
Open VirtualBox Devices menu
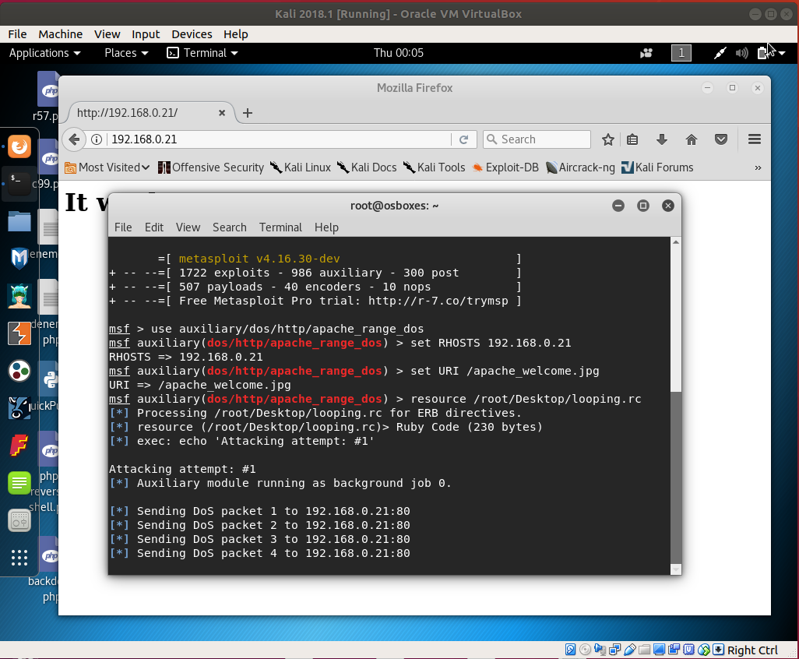192,34
